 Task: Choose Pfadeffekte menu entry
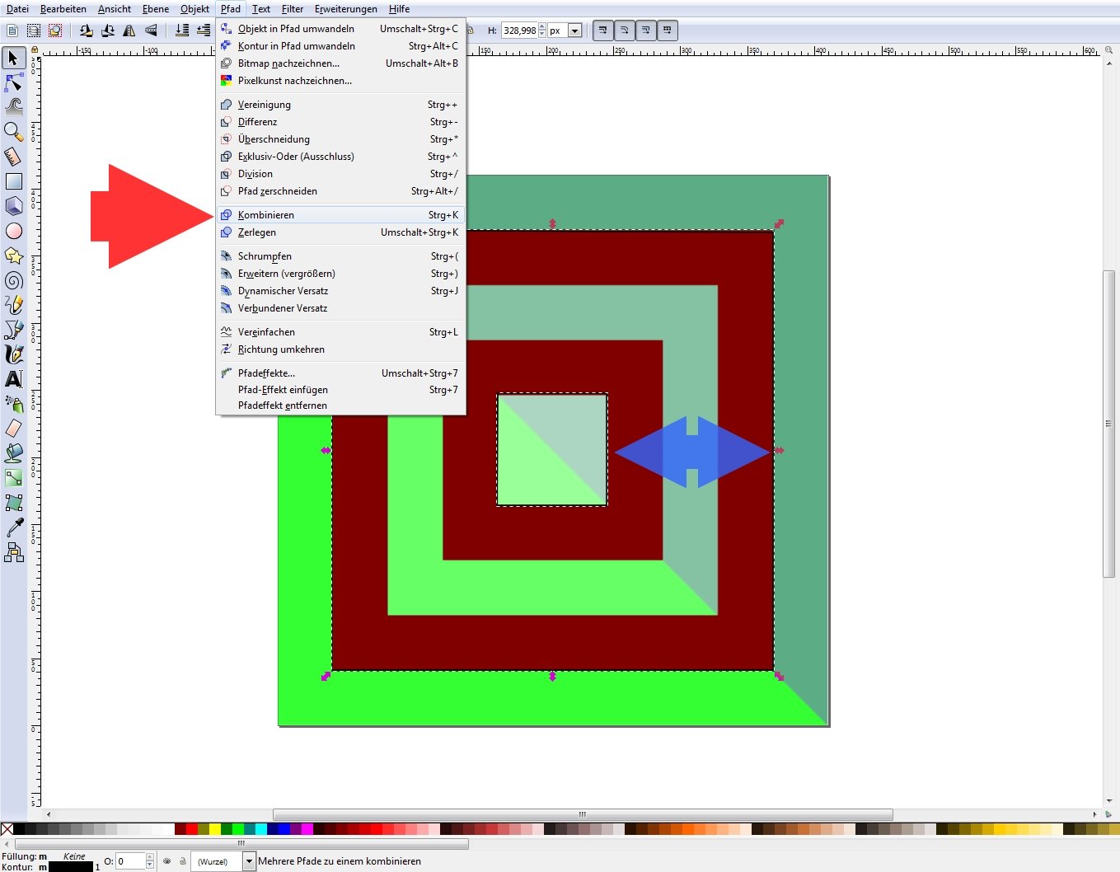tap(340, 373)
